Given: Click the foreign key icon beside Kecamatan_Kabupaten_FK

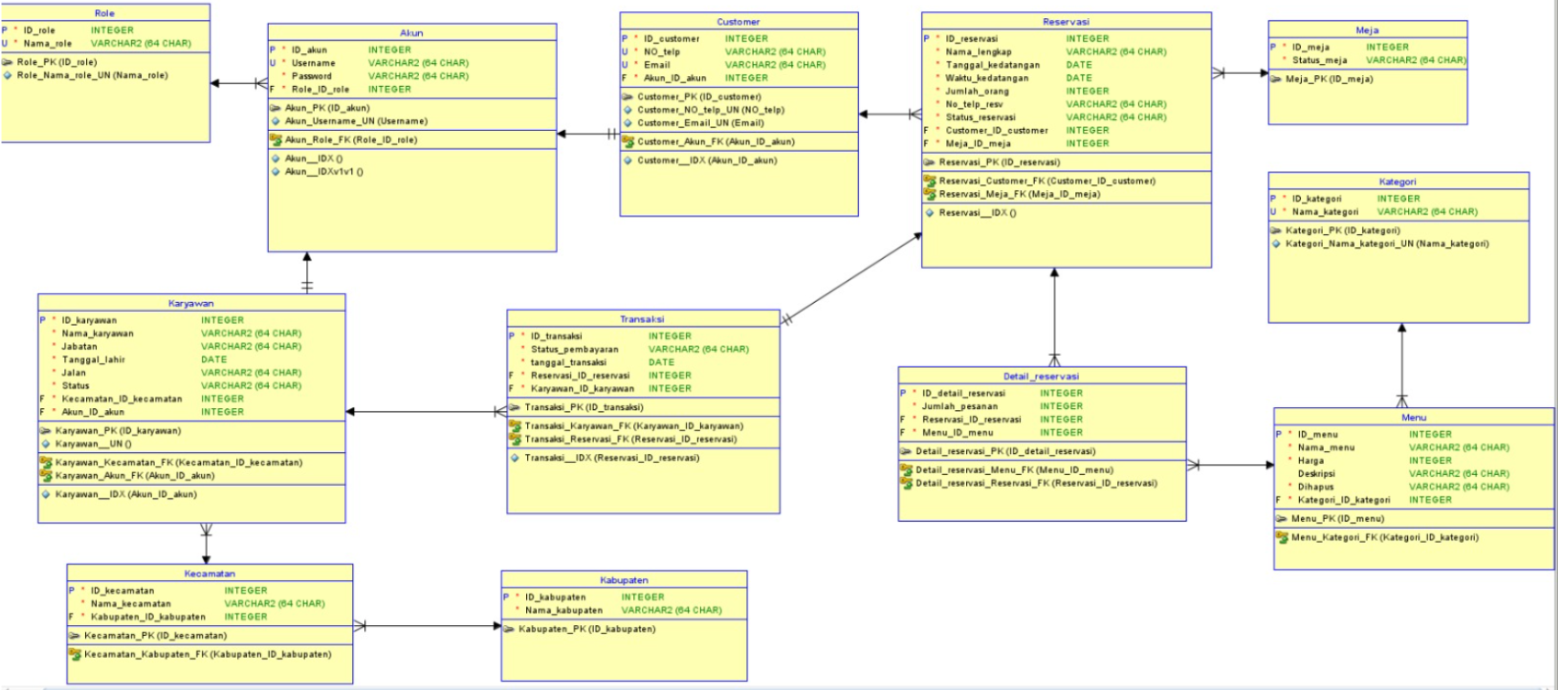Looking at the screenshot, I should (75, 654).
